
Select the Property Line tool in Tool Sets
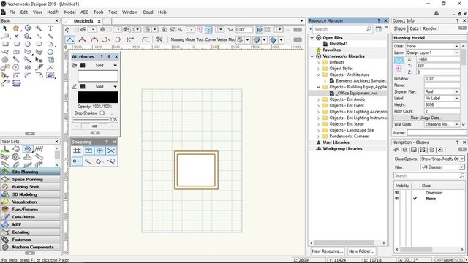(16, 149)
